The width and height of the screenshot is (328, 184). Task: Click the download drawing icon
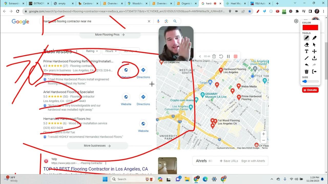coord(314,58)
